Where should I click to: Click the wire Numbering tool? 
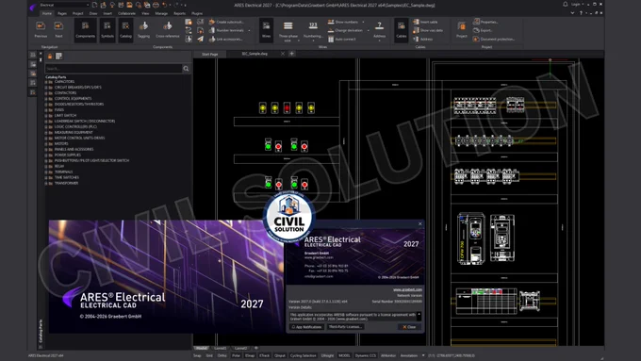[x=313, y=31]
